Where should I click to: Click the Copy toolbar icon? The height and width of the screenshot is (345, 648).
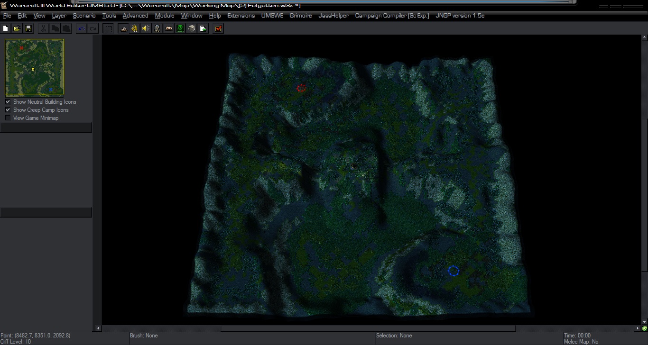(x=55, y=28)
